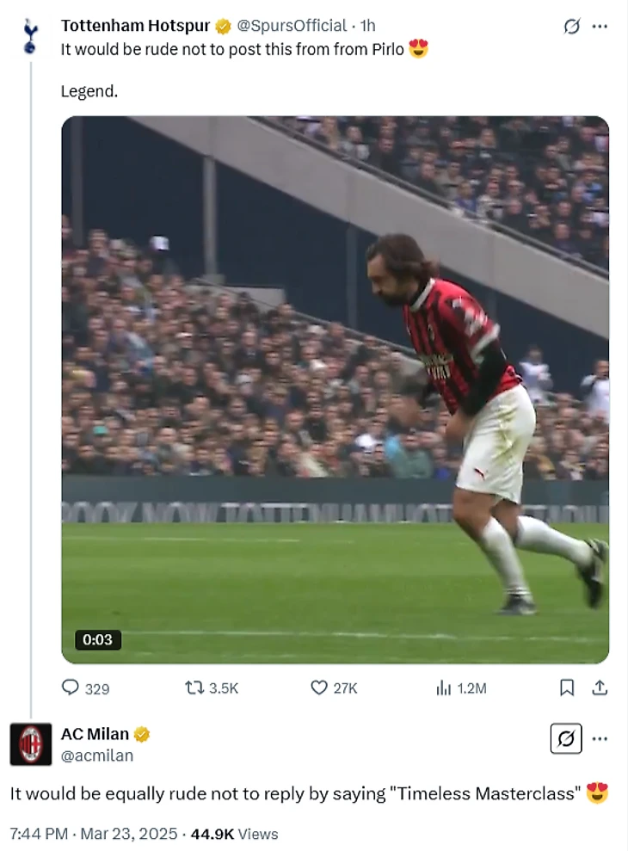Click the 7:44 PM · Mar 23, 2025 timestamp

coord(94,834)
